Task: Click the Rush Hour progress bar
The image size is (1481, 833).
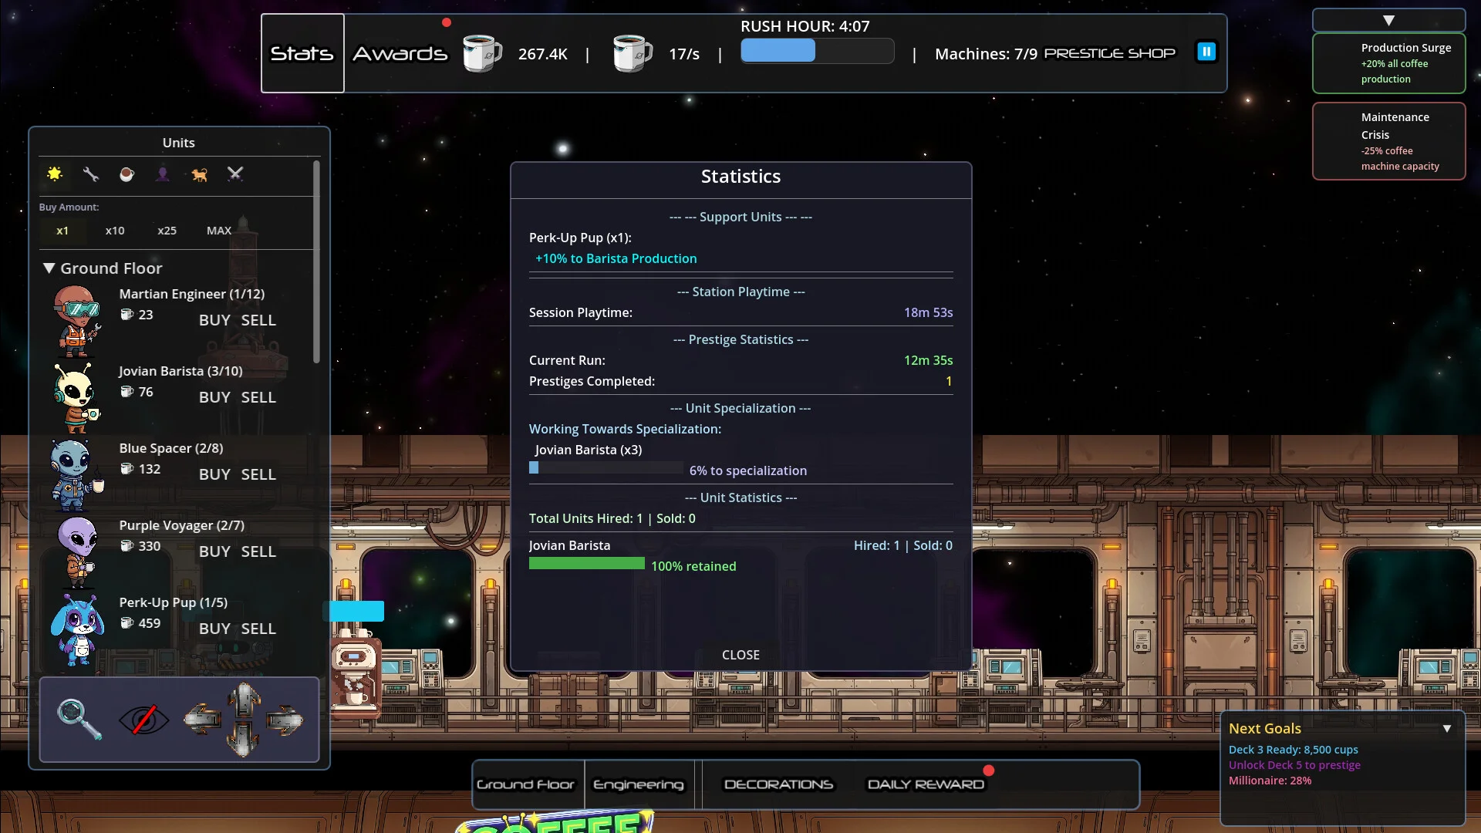Action: click(x=817, y=51)
